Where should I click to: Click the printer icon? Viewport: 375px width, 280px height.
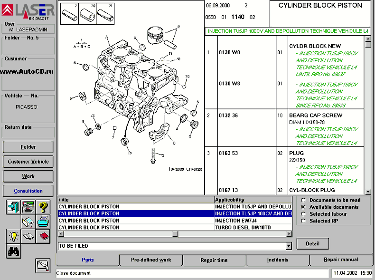pyautogui.click(x=43, y=222)
